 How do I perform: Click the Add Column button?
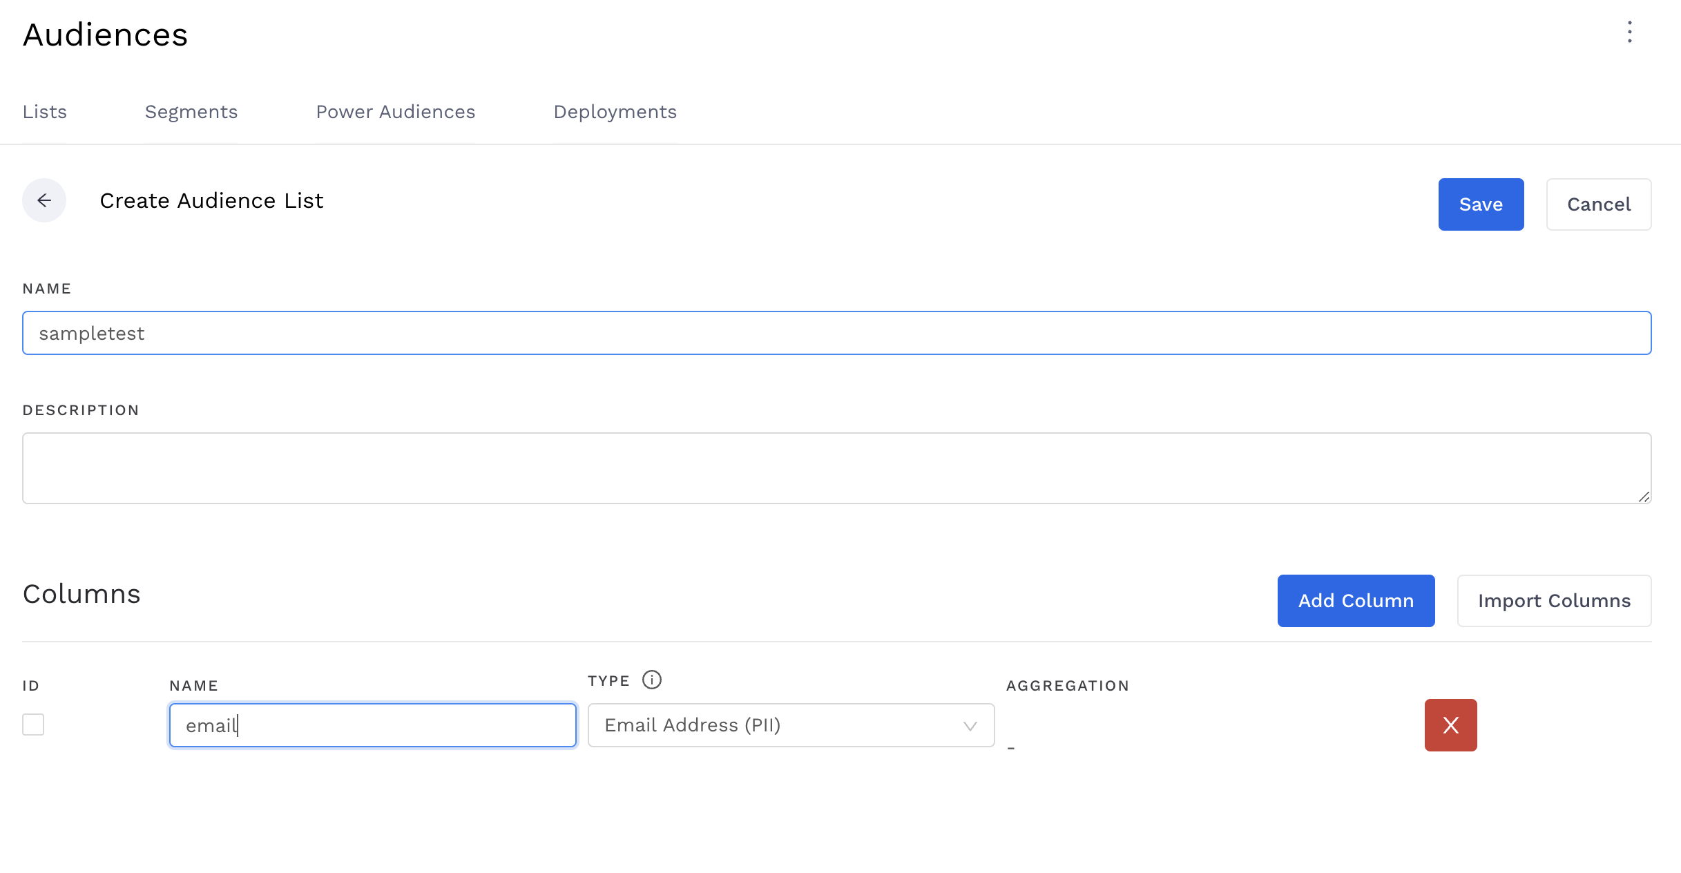click(x=1356, y=601)
